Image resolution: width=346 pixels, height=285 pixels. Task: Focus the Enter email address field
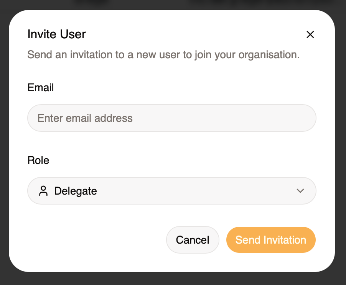tap(171, 118)
